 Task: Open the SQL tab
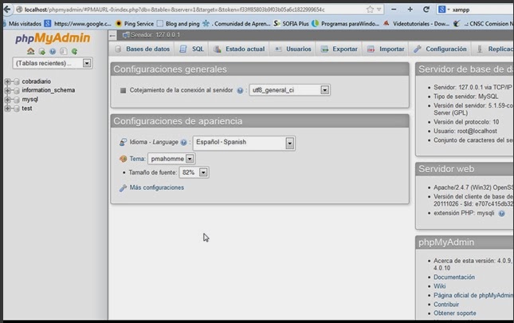point(192,49)
